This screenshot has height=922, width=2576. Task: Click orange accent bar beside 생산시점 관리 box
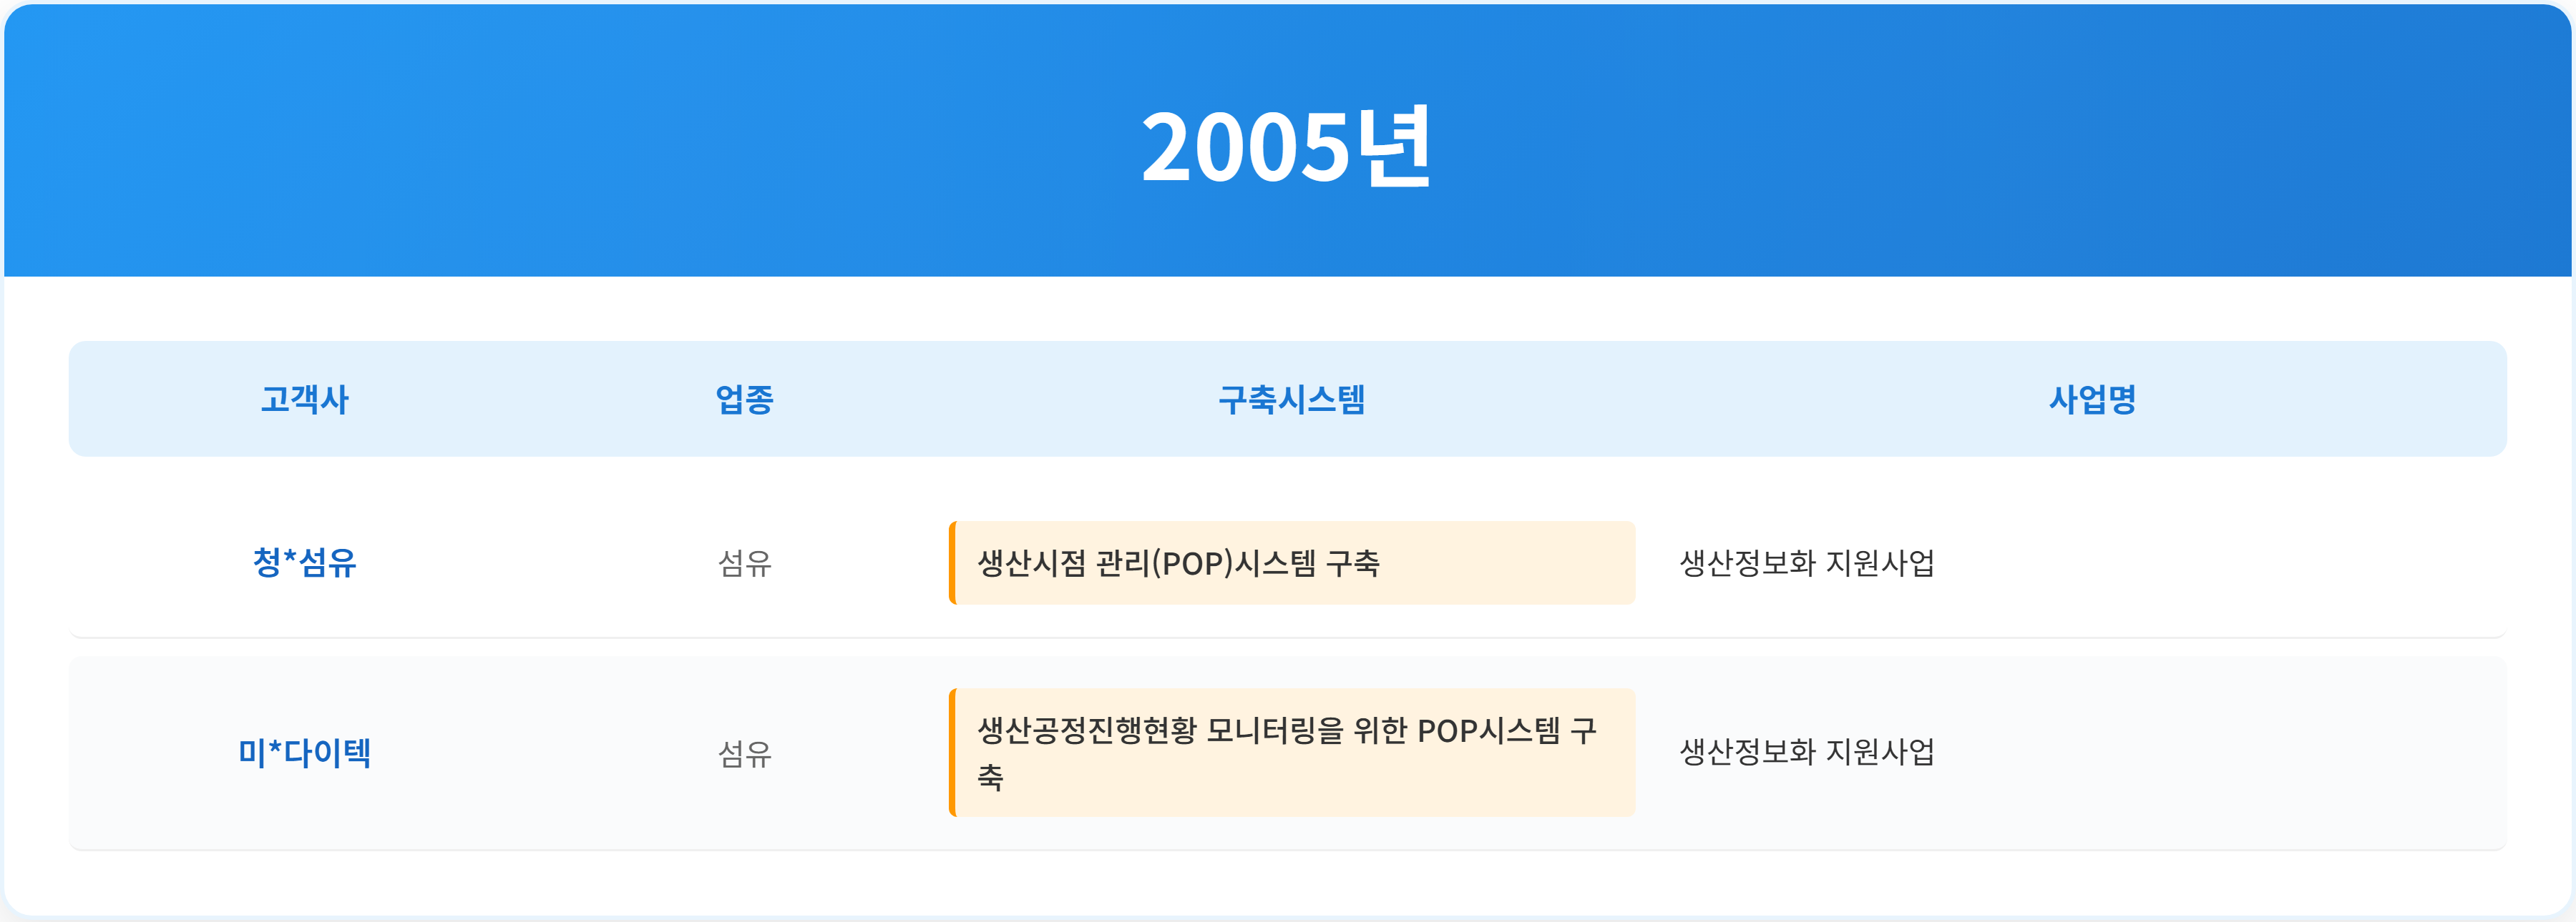pos(952,563)
